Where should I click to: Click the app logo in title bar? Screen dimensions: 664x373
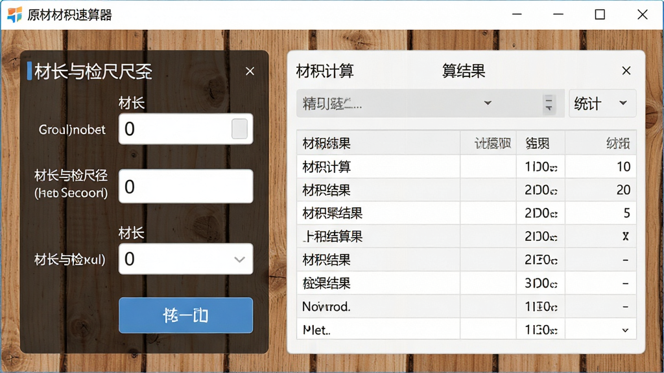coord(14,15)
